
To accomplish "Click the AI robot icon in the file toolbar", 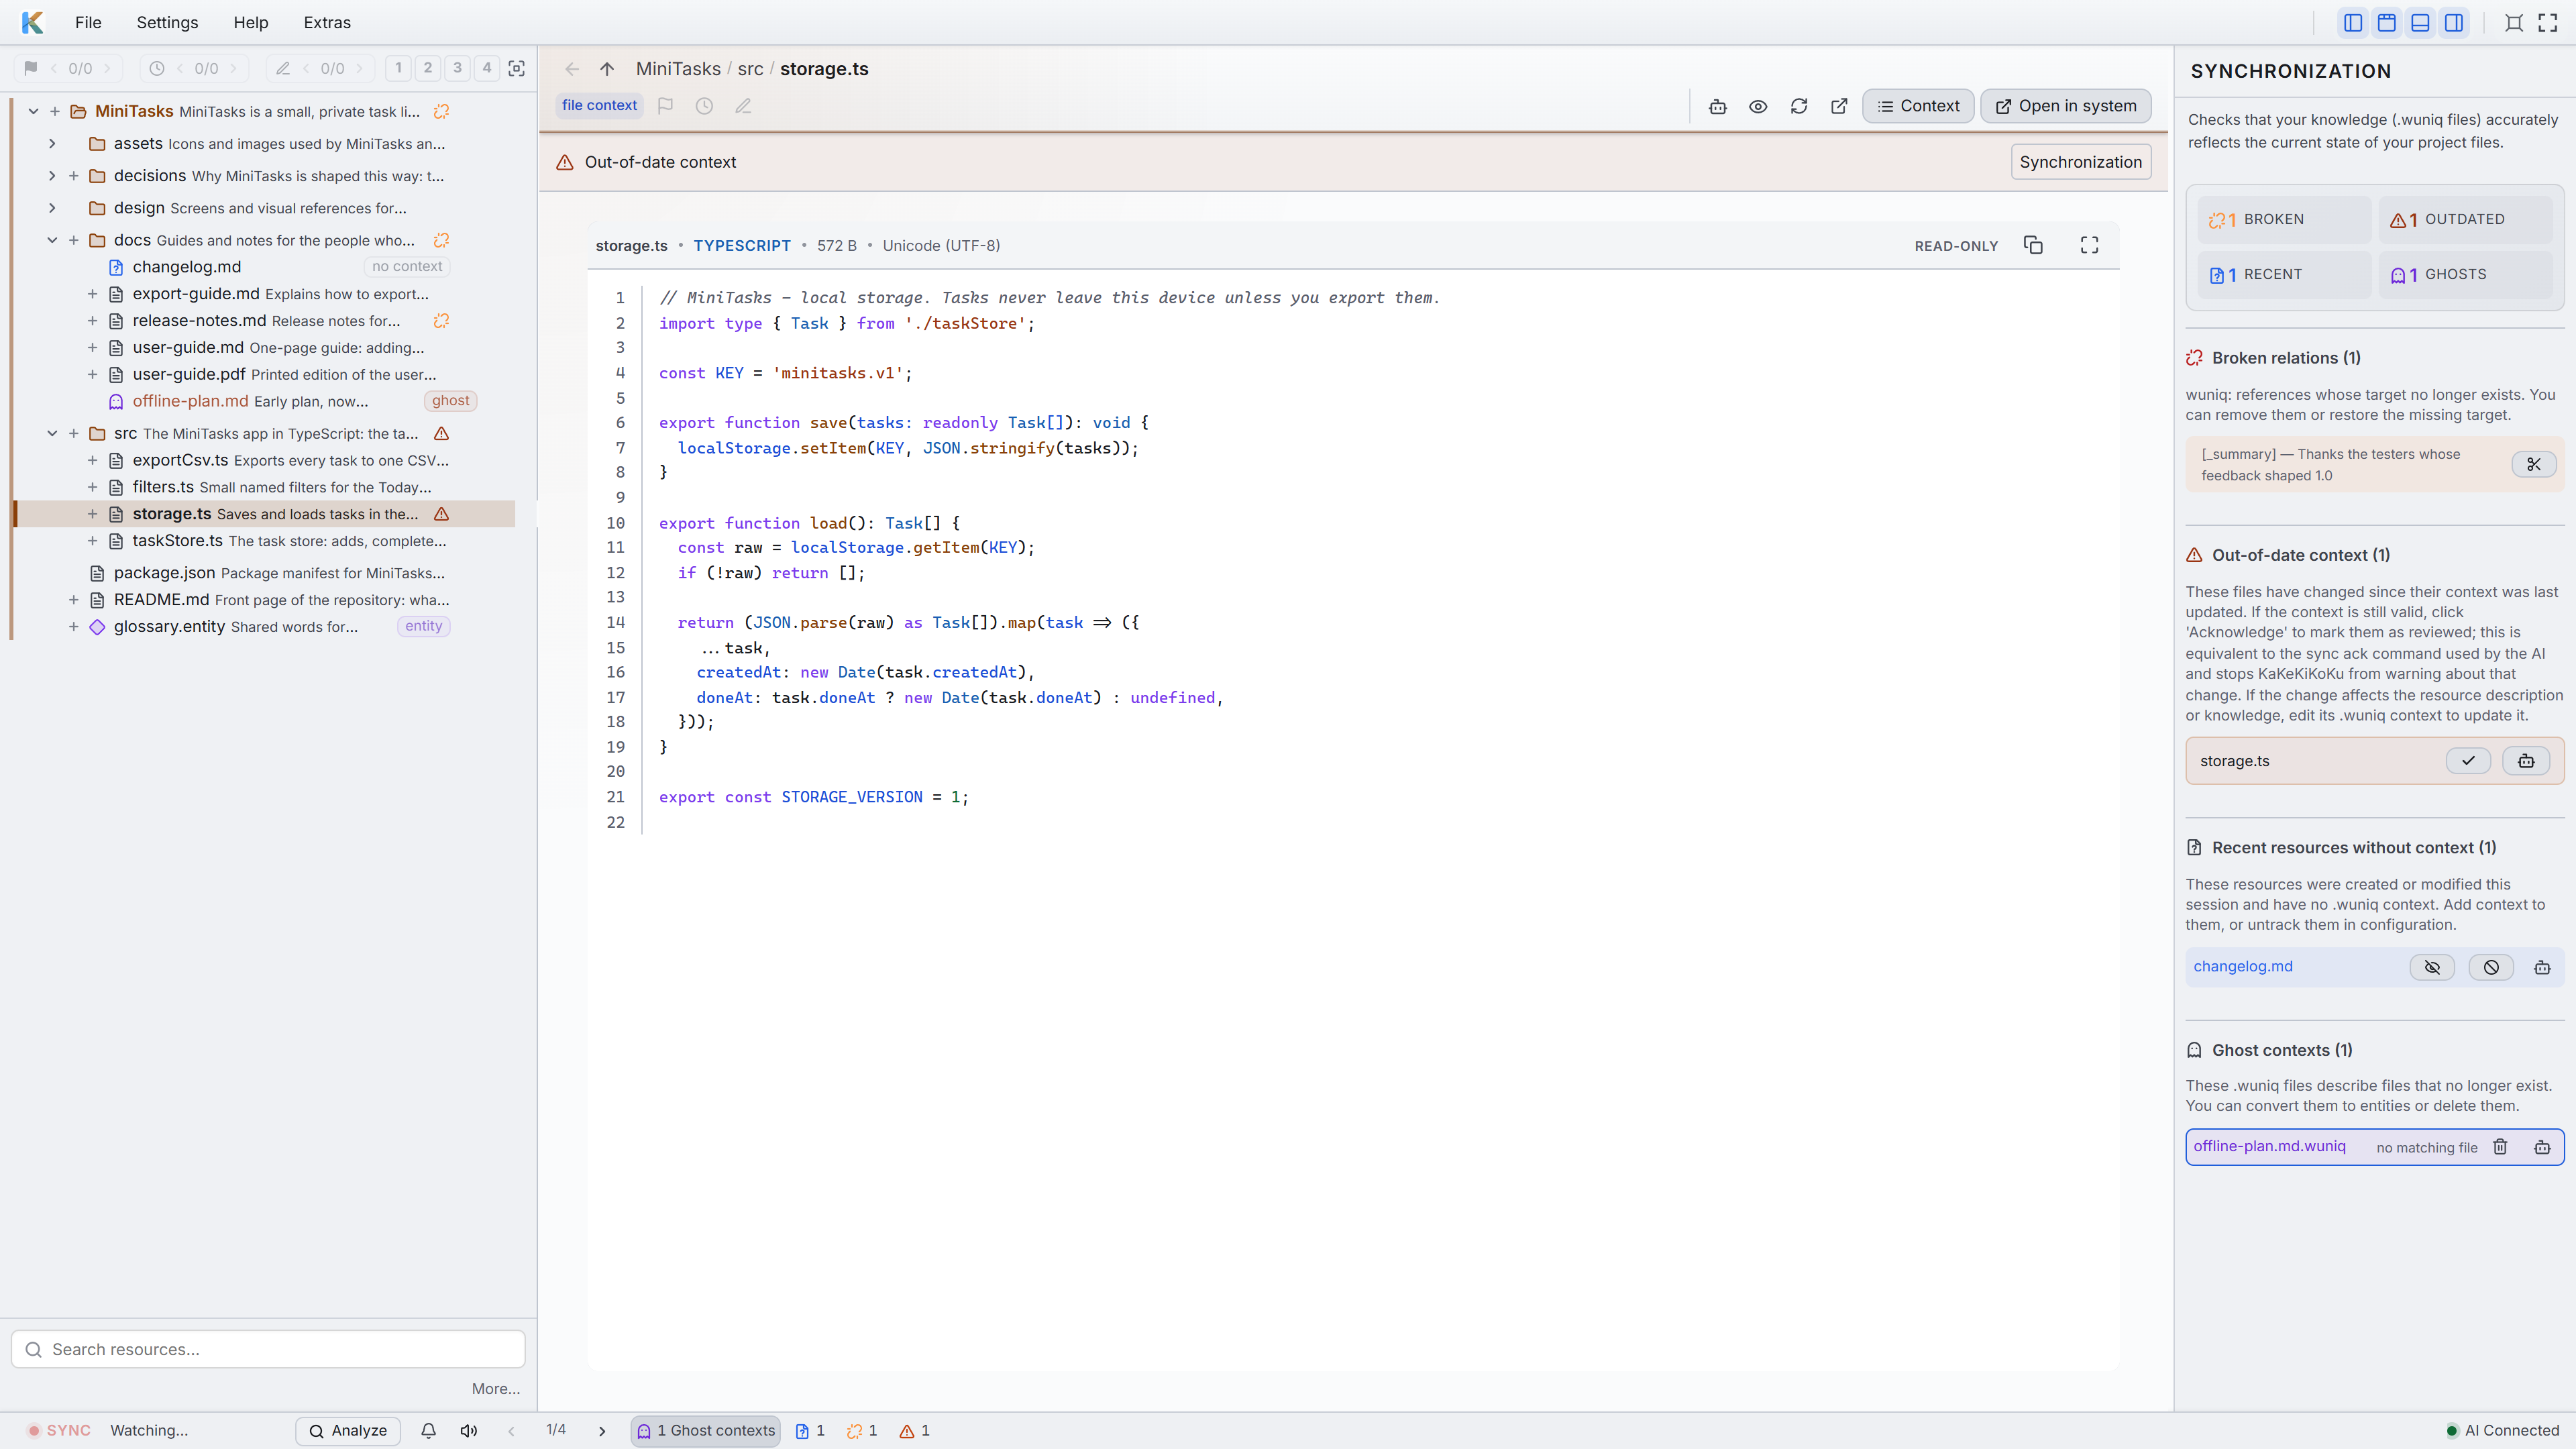I will coord(1717,106).
